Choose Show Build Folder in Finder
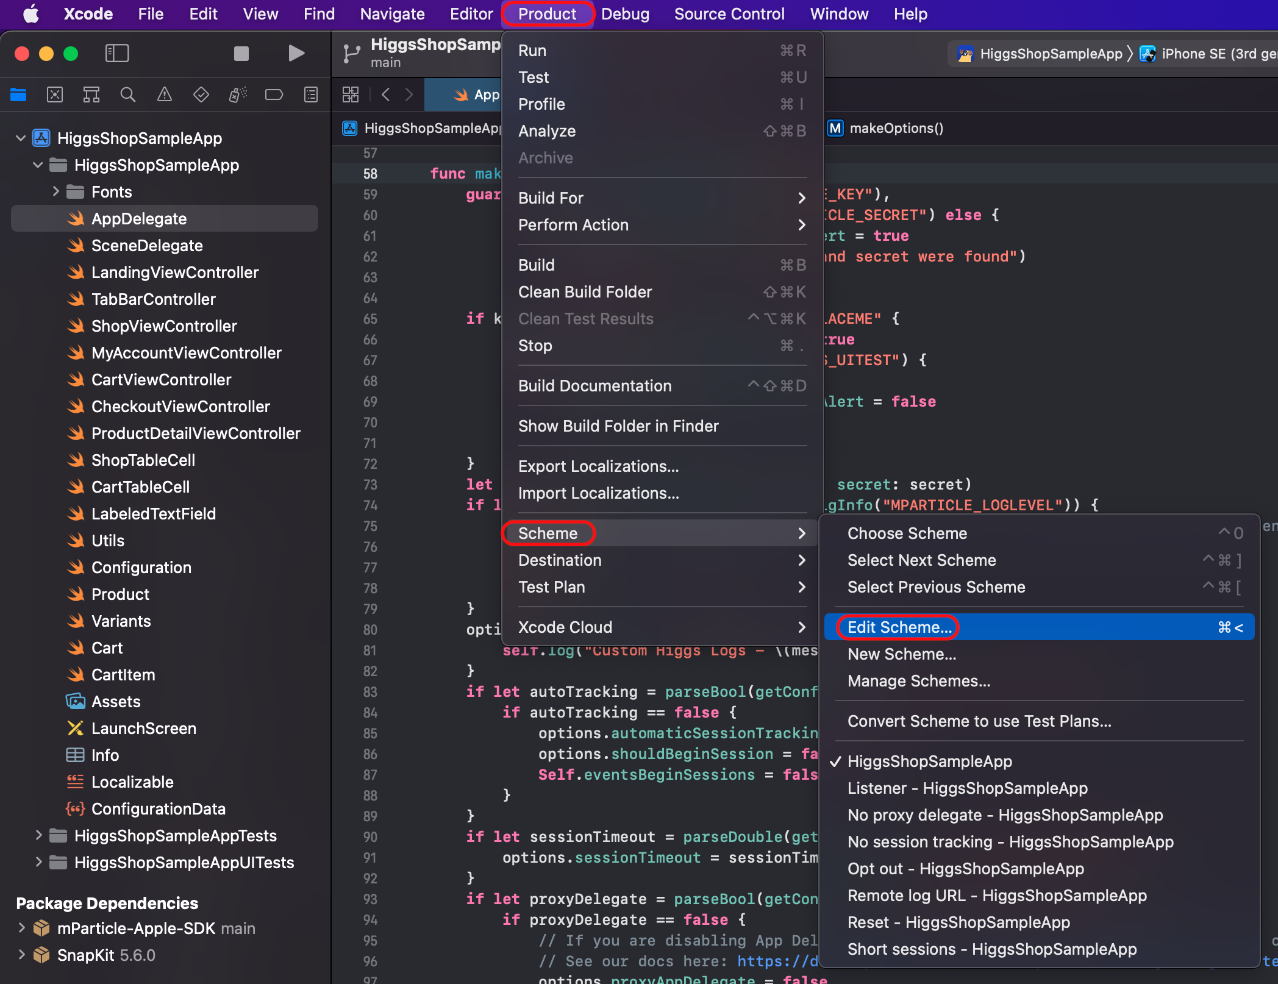 click(x=663, y=426)
